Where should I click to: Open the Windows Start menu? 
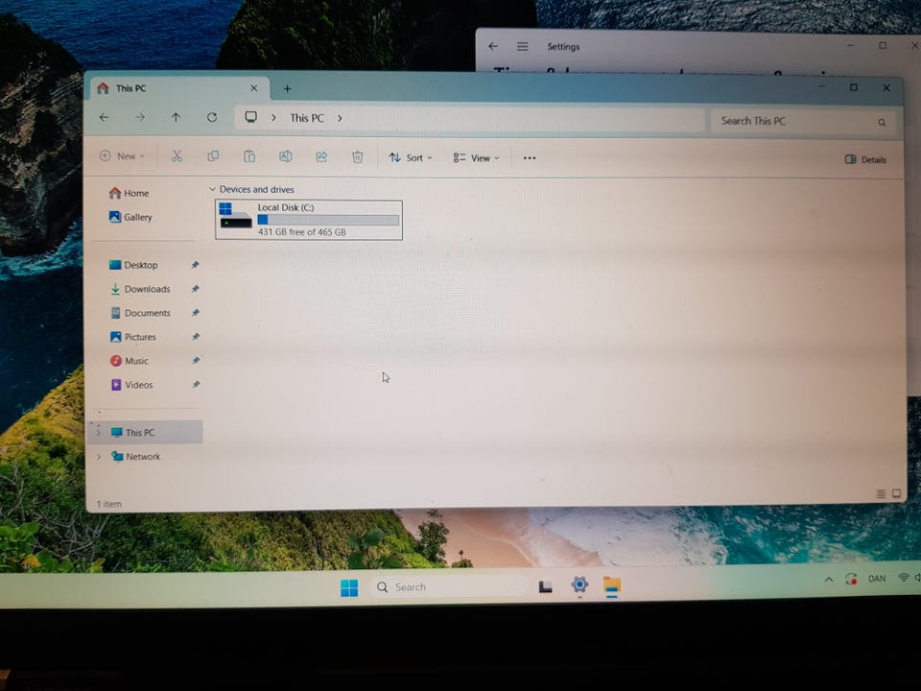coord(349,587)
